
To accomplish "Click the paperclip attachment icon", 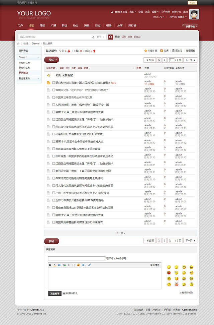I will click(90, 265).
